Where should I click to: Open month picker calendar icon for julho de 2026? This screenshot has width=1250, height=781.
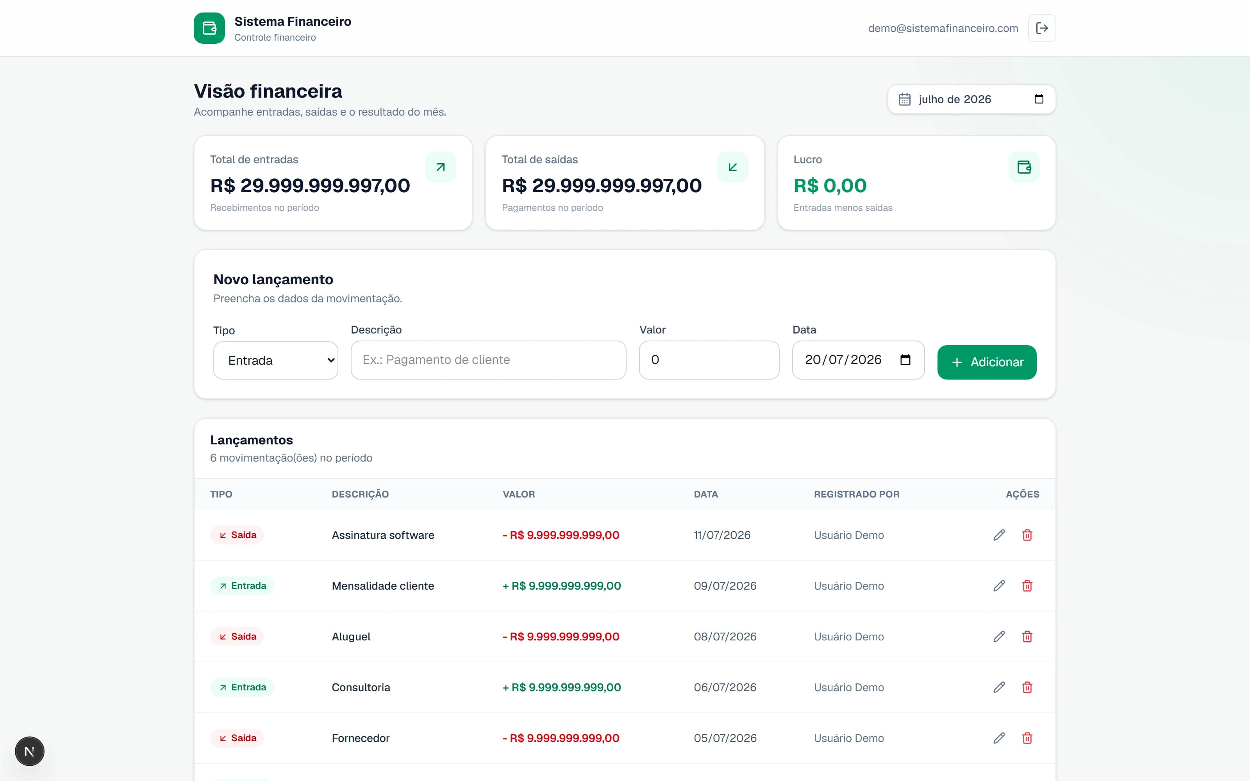click(x=1039, y=99)
